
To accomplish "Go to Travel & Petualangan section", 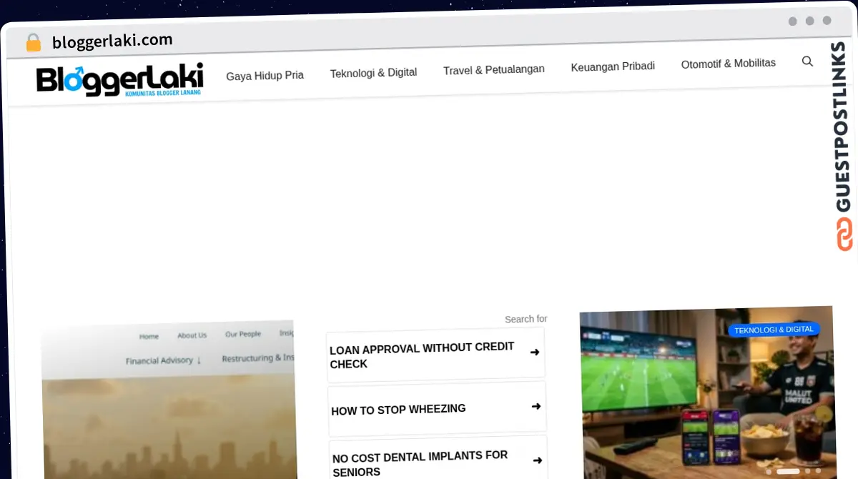I will [493, 70].
